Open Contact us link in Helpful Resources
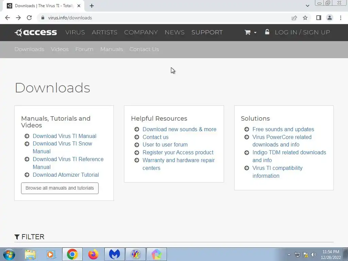This screenshot has width=348, height=261. coord(156,137)
